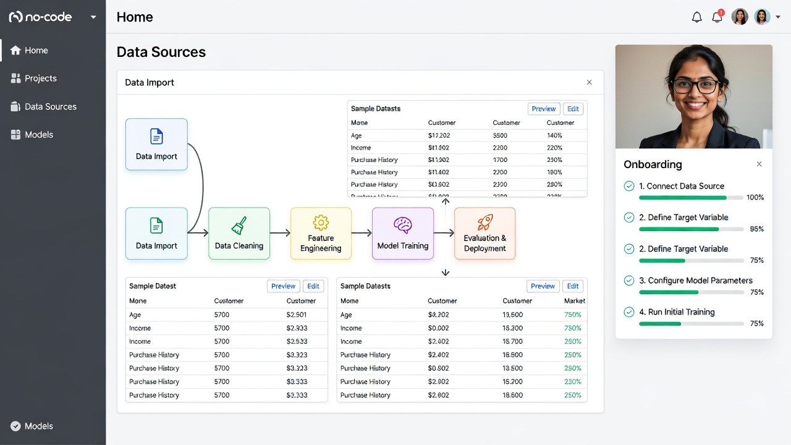Select the top blue Data Import node
The width and height of the screenshot is (791, 445).
click(156, 144)
